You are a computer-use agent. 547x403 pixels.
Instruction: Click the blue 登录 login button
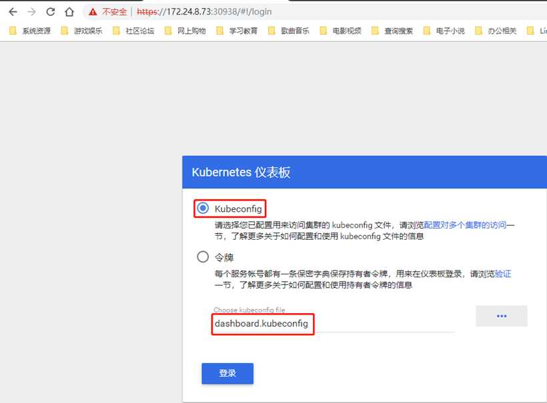point(227,374)
